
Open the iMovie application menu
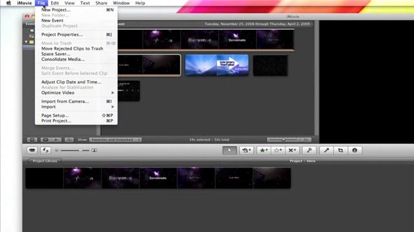coord(25,3)
